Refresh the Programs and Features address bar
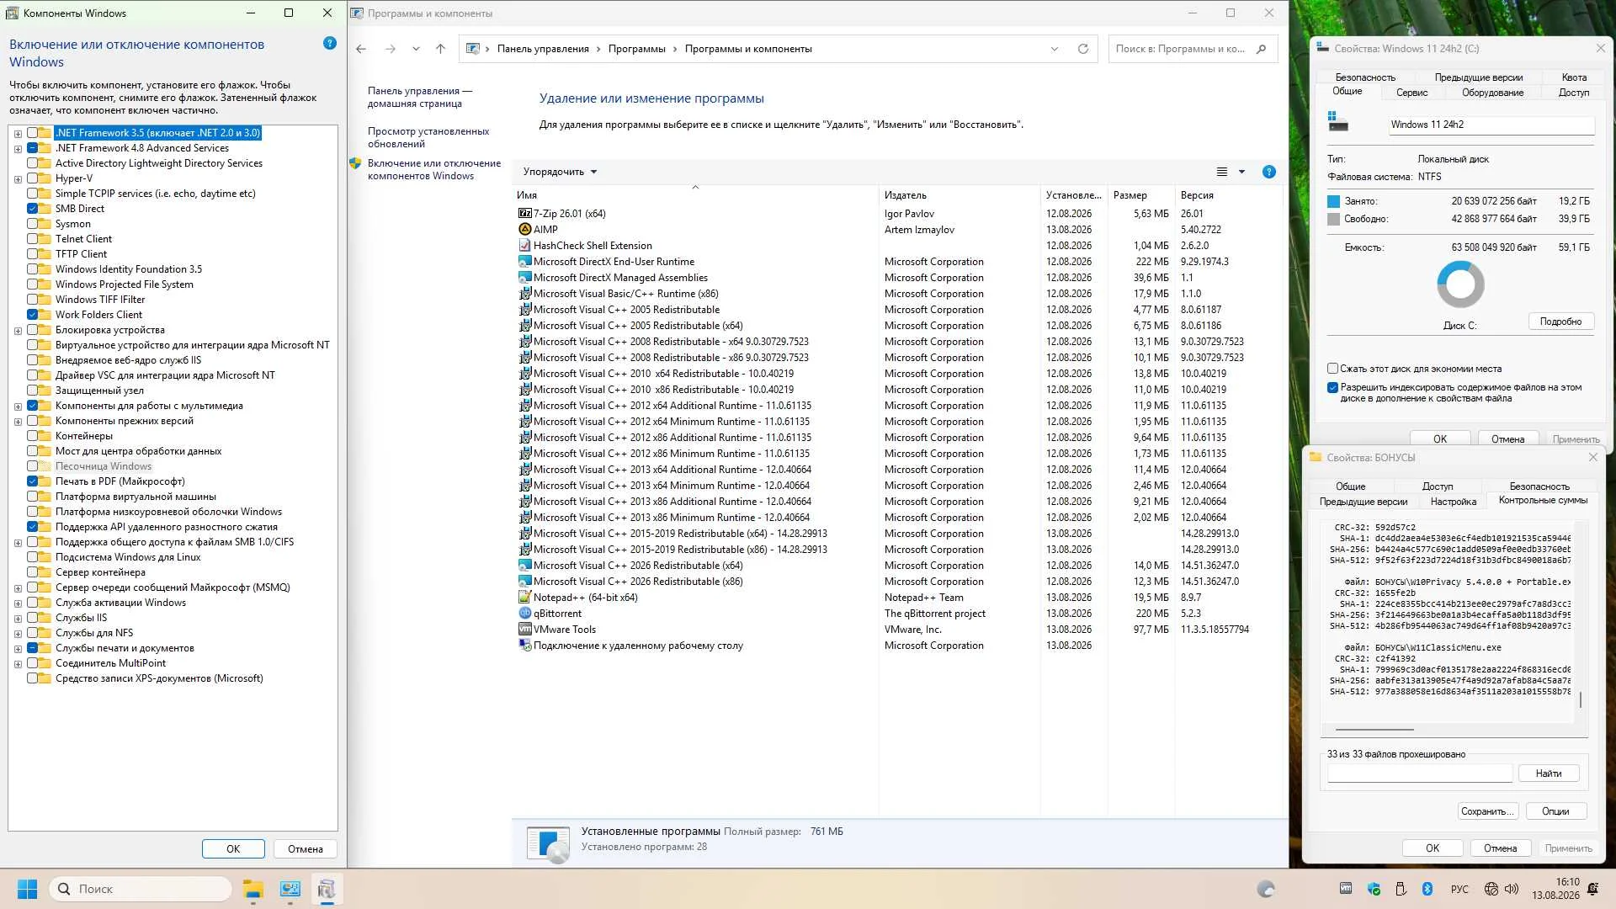This screenshot has height=909, width=1616. point(1083,49)
